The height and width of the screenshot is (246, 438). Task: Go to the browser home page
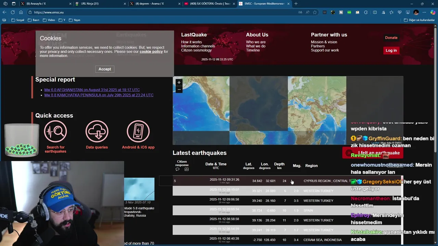(21, 12)
